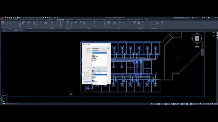The width and height of the screenshot is (218, 122).
Task: Select 'Color' in the Properties list
Action: tap(99, 53)
